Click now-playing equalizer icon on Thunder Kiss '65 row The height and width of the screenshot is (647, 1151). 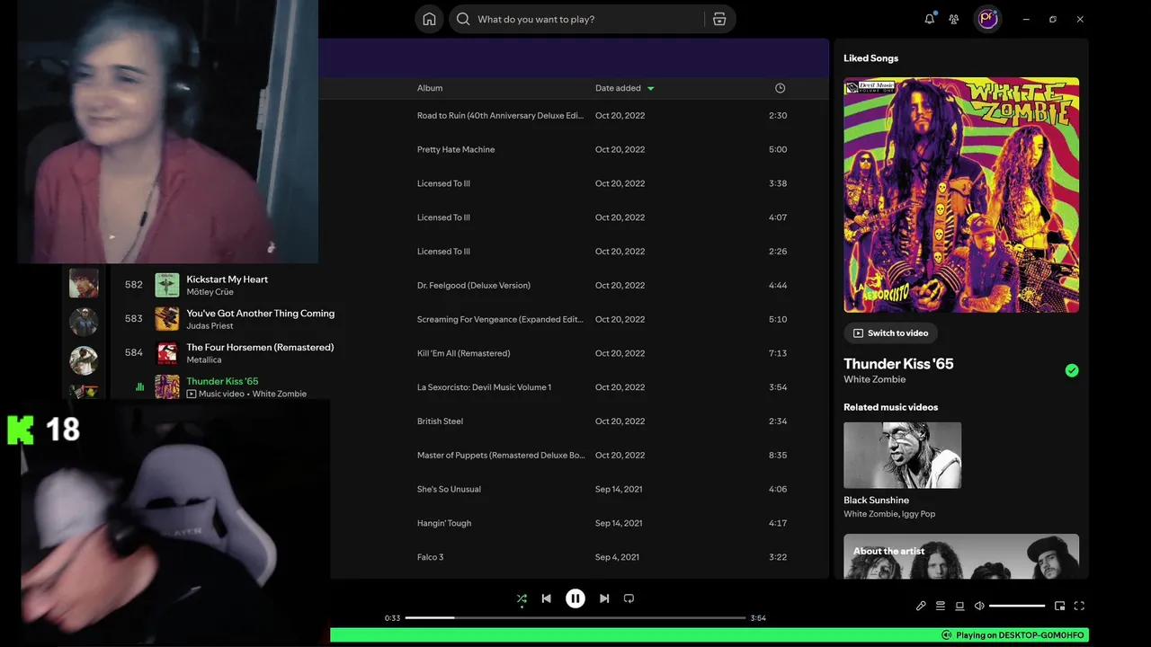pos(139,387)
